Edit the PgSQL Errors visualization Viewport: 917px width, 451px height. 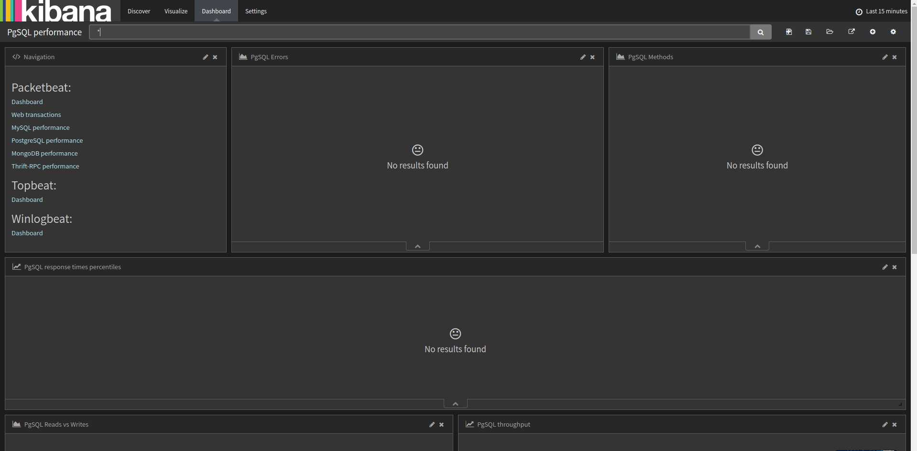[x=583, y=57]
